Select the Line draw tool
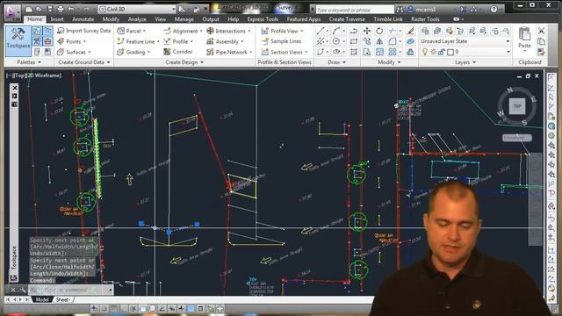 coord(320,32)
